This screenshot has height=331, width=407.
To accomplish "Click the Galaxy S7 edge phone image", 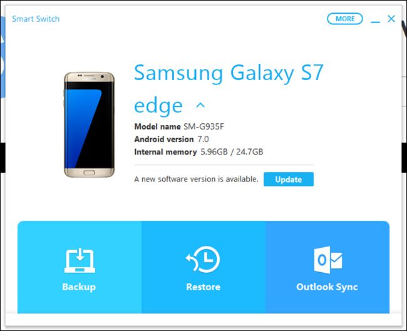I will (89, 125).
